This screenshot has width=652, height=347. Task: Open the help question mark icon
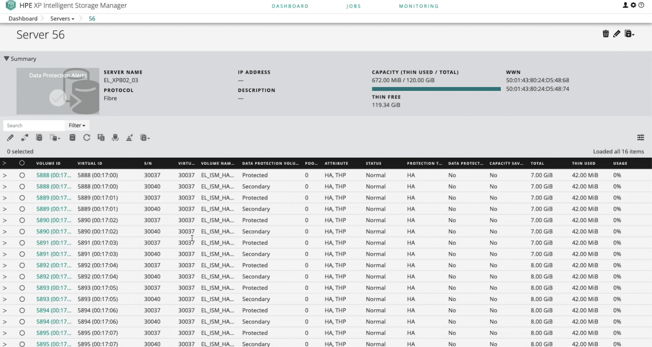(x=641, y=5)
